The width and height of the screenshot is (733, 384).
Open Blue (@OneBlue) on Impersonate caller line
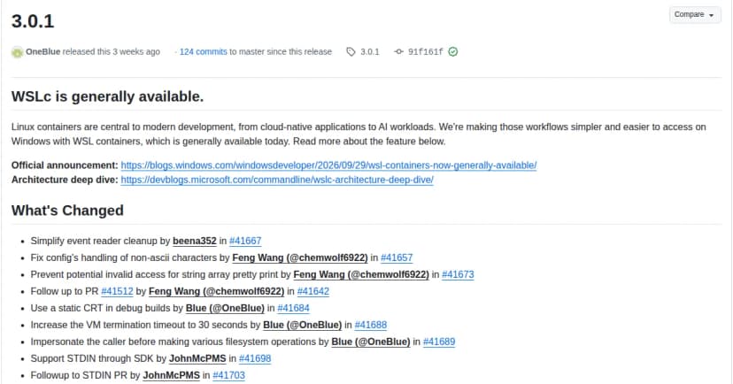coord(371,342)
